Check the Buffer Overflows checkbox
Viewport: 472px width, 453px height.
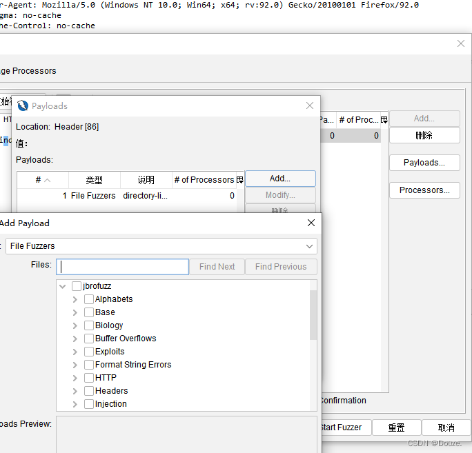coord(89,339)
